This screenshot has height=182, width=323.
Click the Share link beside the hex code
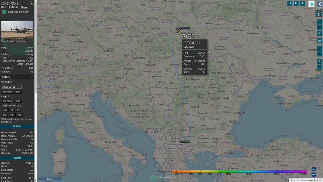tap(24, 7)
